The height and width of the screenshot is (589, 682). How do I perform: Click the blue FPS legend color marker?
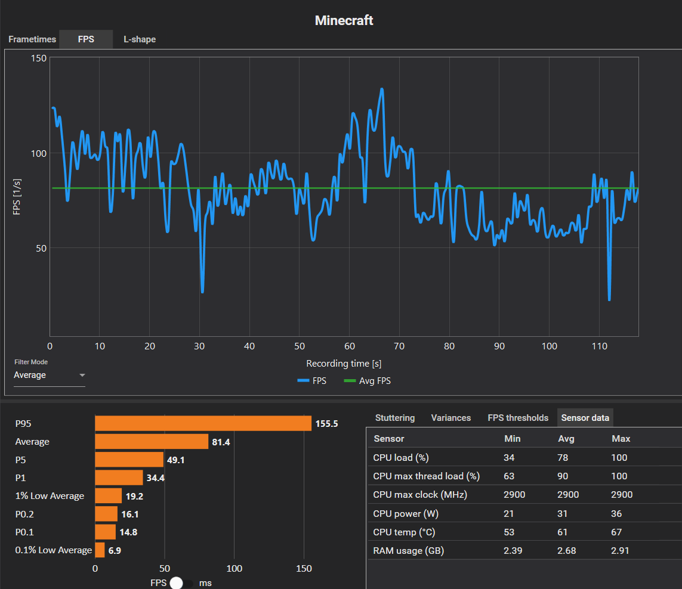pyautogui.click(x=303, y=381)
